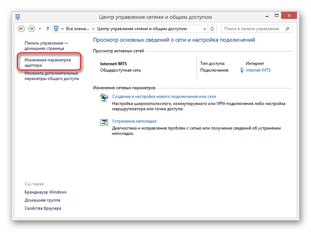This screenshot has width=311, height=232.
Task: Open 'Брандмауэр Windows' link
Action: coord(45,192)
